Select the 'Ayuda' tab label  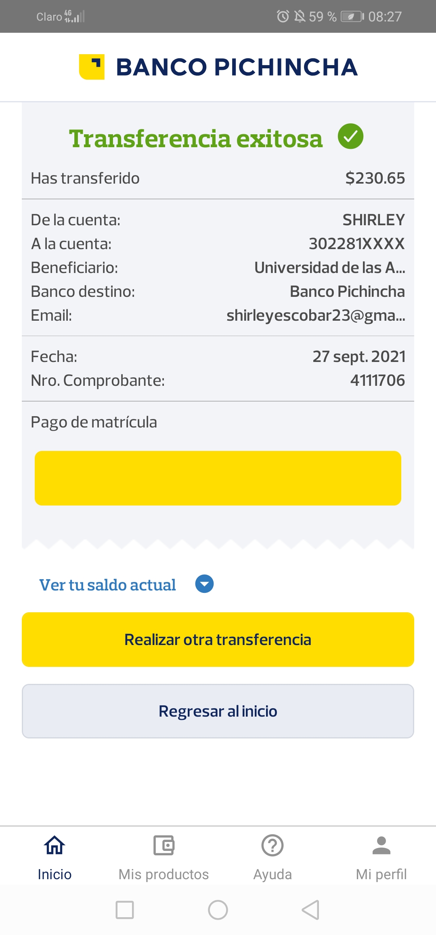[272, 874]
